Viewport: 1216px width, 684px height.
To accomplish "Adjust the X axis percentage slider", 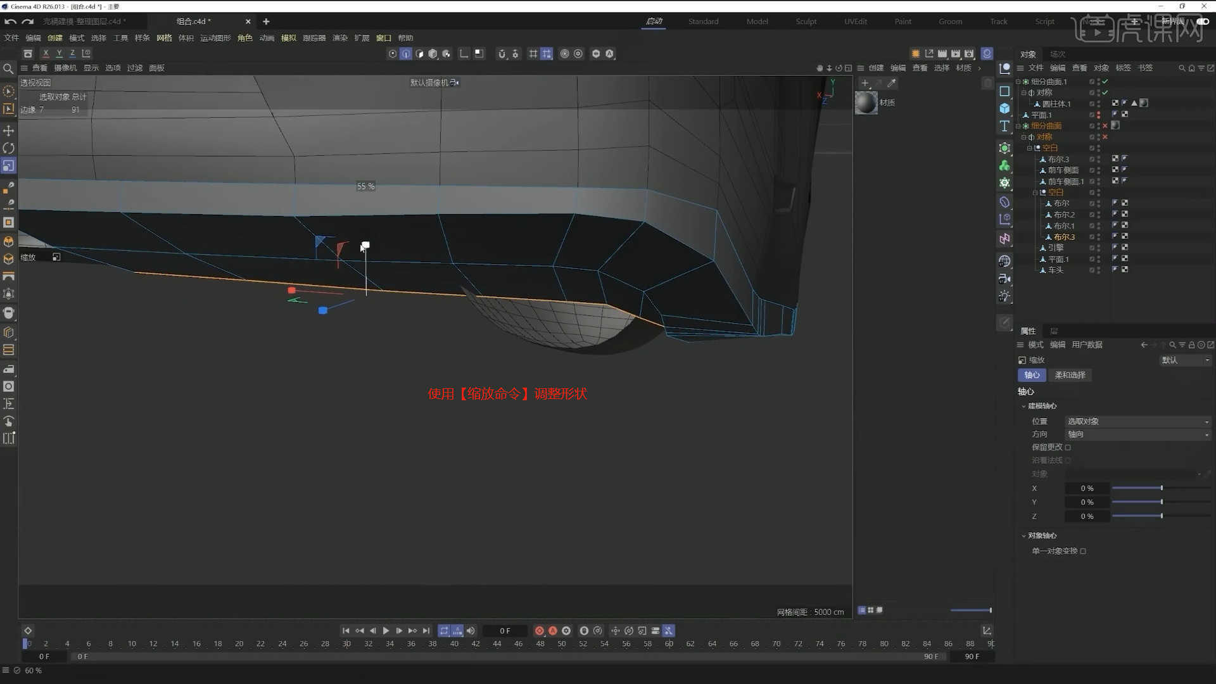I will pyautogui.click(x=1162, y=488).
